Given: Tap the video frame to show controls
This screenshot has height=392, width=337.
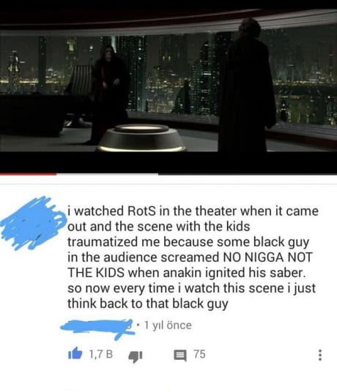Looking at the screenshot, I should [x=168, y=86].
